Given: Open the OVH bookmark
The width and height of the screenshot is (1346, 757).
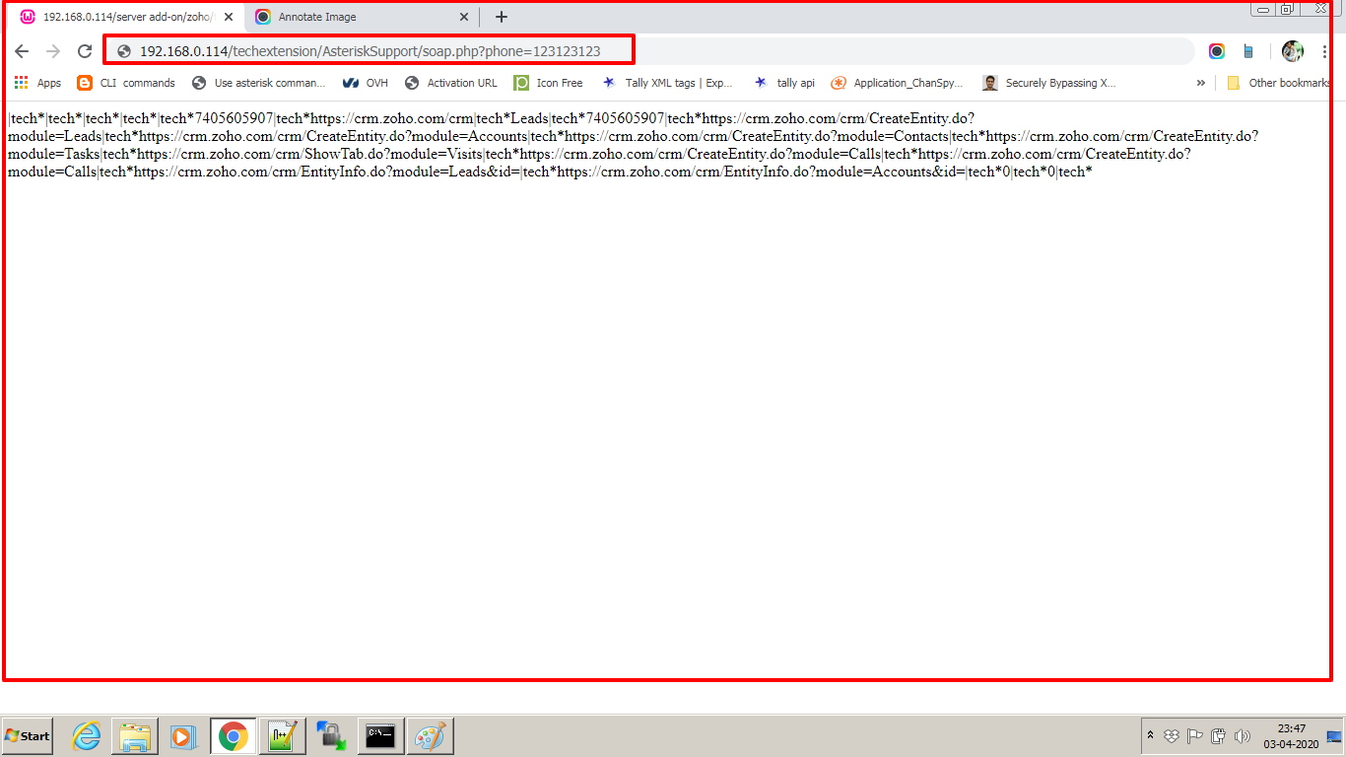Looking at the screenshot, I should [x=366, y=83].
